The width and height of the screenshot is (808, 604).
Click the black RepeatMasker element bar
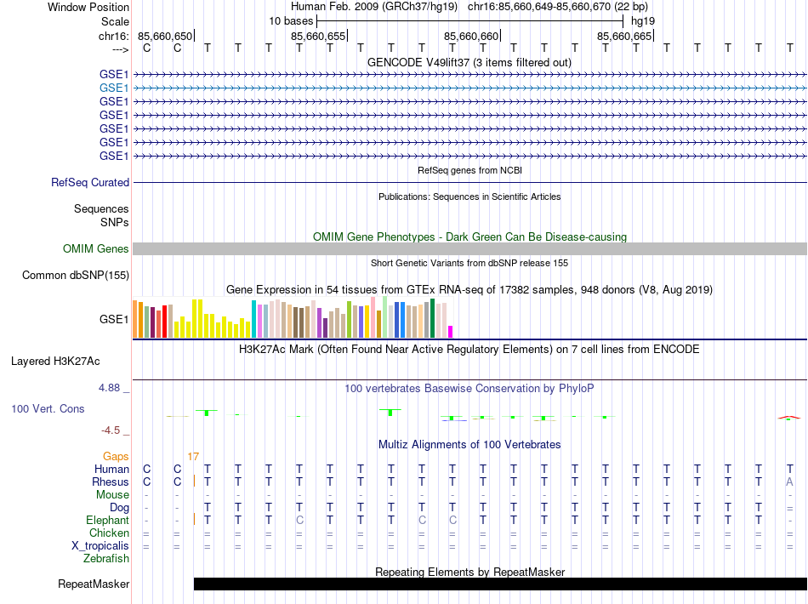coord(500,584)
